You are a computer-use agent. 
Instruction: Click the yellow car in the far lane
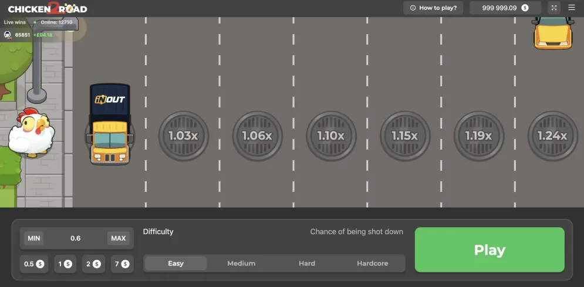[553, 33]
